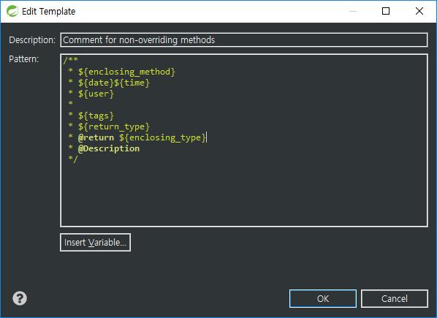Confirm template changes with OK
The width and height of the screenshot is (437, 318).
323,299
